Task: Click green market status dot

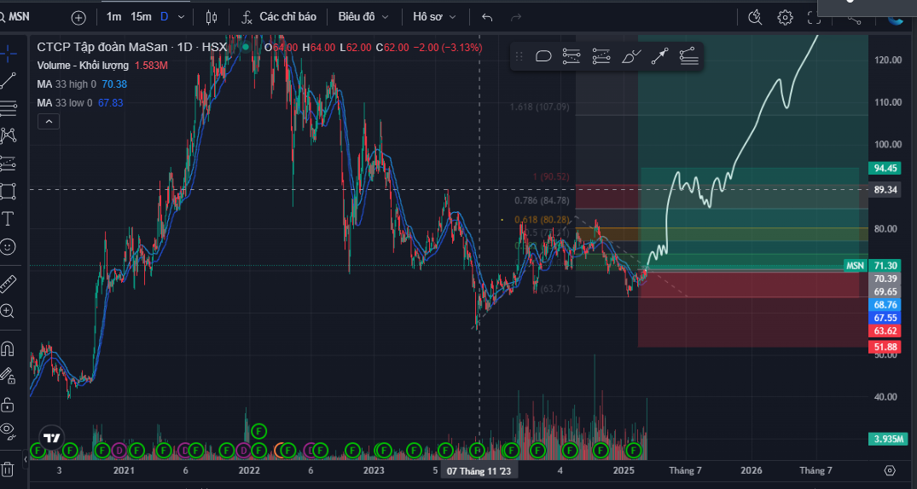Action: [x=246, y=48]
